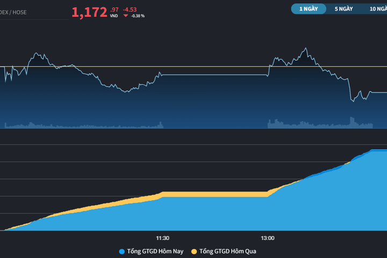Toggle Tổng GTGD Hôm Qua legend item

click(x=224, y=252)
